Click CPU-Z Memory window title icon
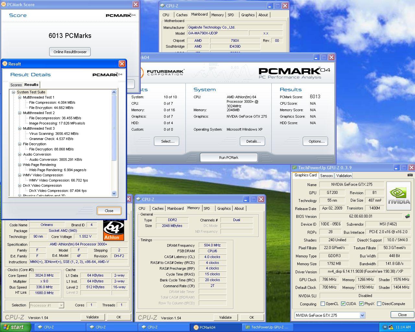Viewport: 415px width, 332px height. [x=138, y=199]
